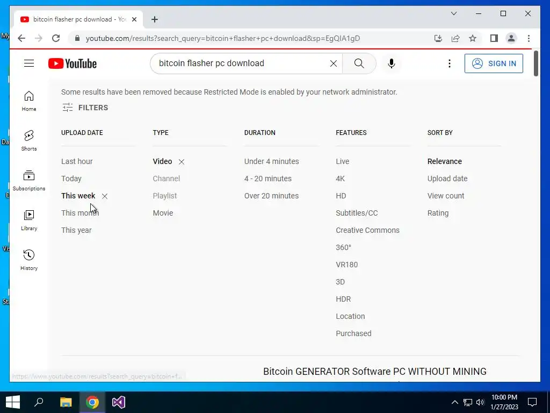View site info via lock icon
This screenshot has height=413, width=550.
coord(77,38)
